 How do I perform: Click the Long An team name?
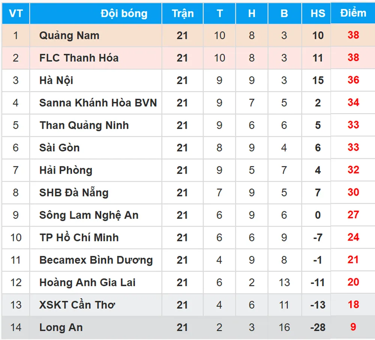click(x=61, y=328)
